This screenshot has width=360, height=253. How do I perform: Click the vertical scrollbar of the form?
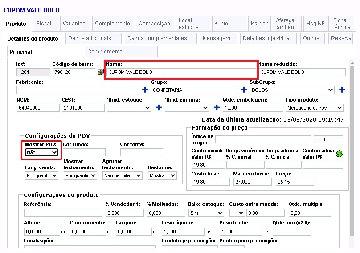(352, 151)
